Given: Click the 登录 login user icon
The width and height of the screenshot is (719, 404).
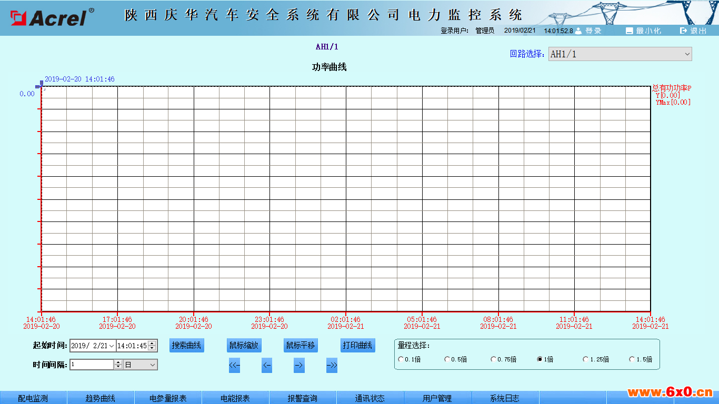Looking at the screenshot, I should [578, 31].
